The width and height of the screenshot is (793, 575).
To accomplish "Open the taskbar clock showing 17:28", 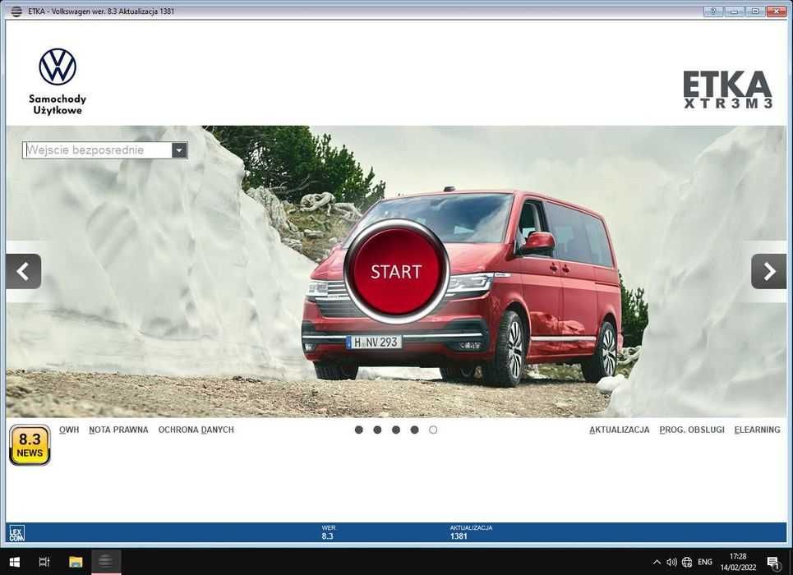I will point(739,562).
